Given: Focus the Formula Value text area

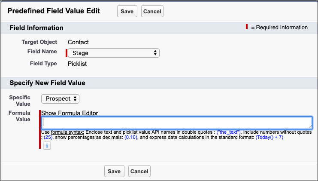Looking at the screenshot, I should coord(176,122).
